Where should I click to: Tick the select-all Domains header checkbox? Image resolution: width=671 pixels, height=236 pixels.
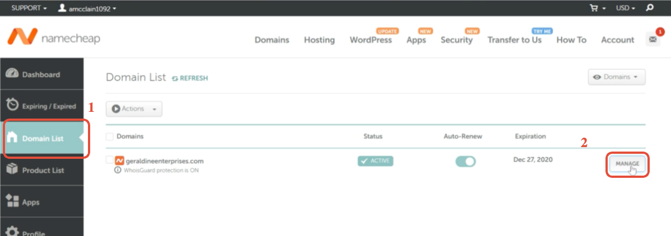tap(110, 136)
